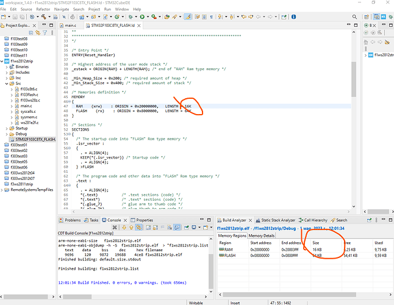The image size is (394, 305).
Task: Open the Refactor menu
Action: click(43, 9)
